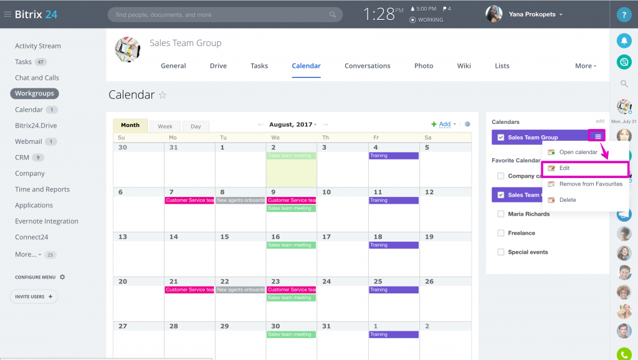
Task: Click the Working status icon
Action: pos(412,19)
